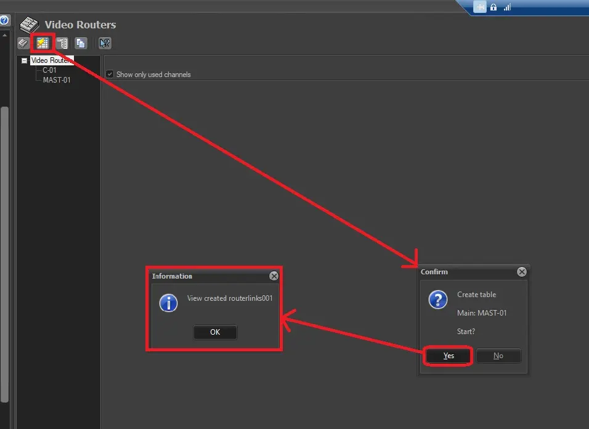Click OK in the Information dialog
Image resolution: width=589 pixels, height=429 pixels.
[x=215, y=332]
